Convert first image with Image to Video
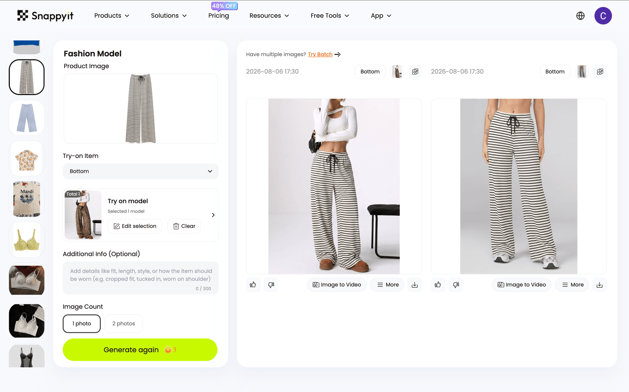This screenshot has width=629, height=392. click(337, 285)
